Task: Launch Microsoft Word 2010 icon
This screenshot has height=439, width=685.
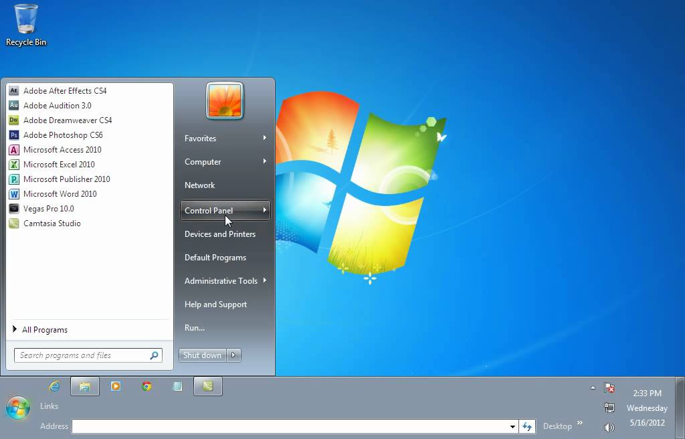Action: pyautogui.click(x=14, y=194)
